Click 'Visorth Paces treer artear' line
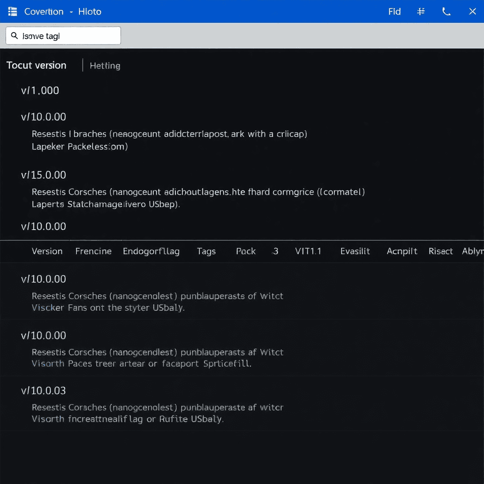 pos(141,363)
